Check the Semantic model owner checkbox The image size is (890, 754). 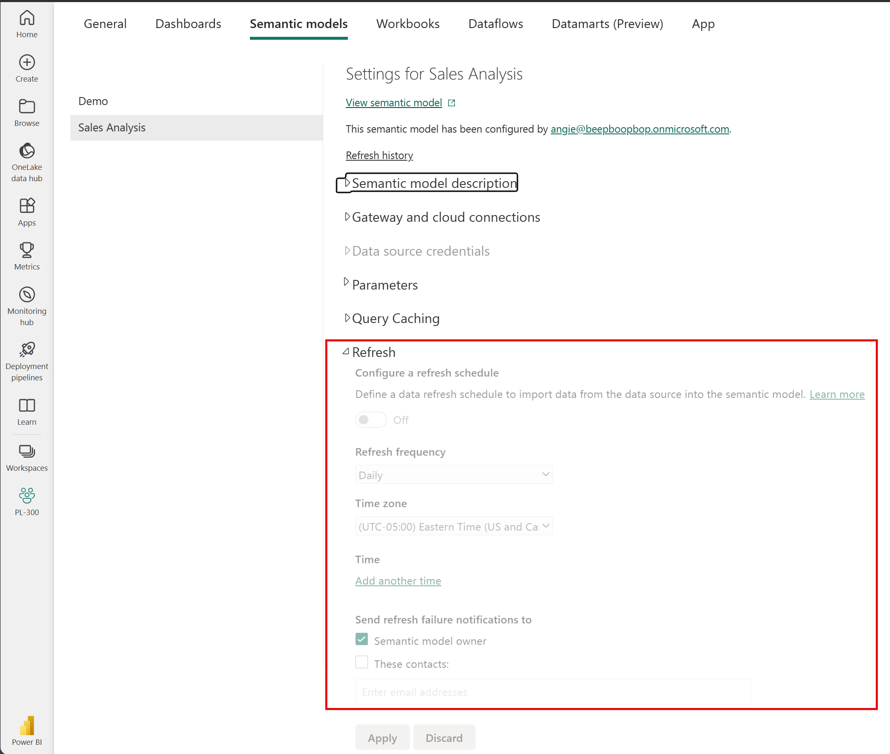[x=360, y=640]
